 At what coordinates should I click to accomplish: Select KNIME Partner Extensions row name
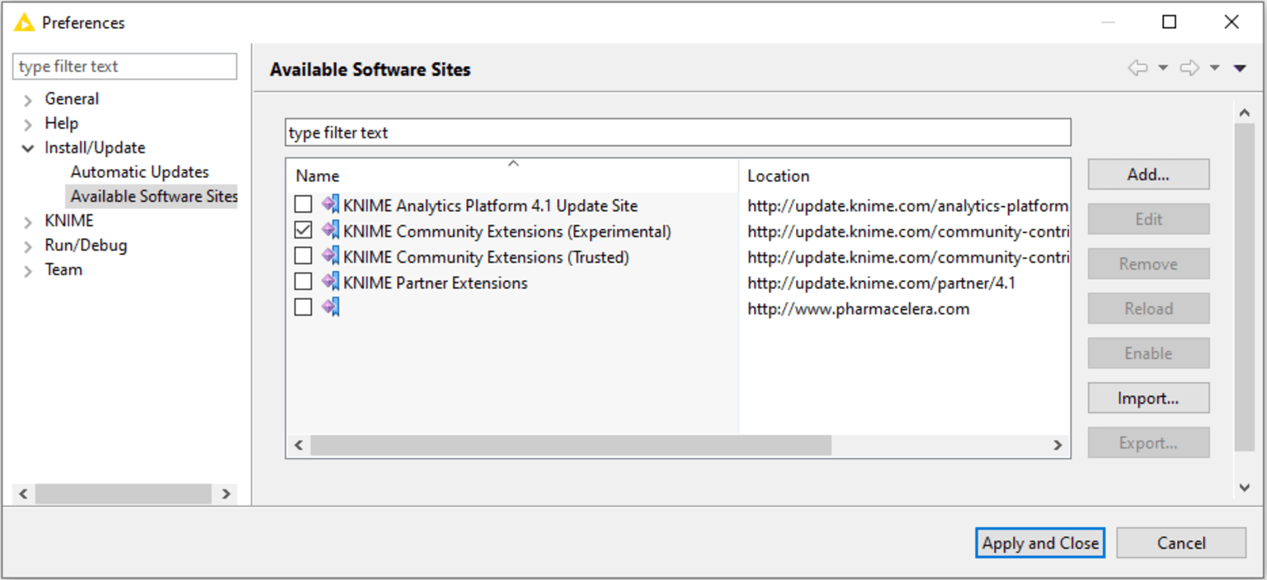point(436,283)
